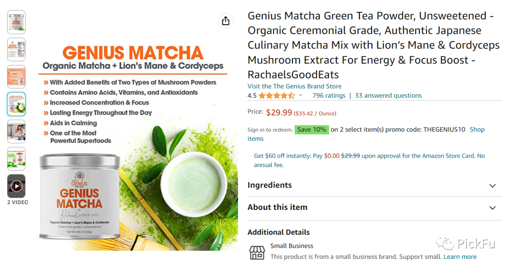
Task: Select the highlighted fourth product thumbnail
Action: [x=16, y=104]
